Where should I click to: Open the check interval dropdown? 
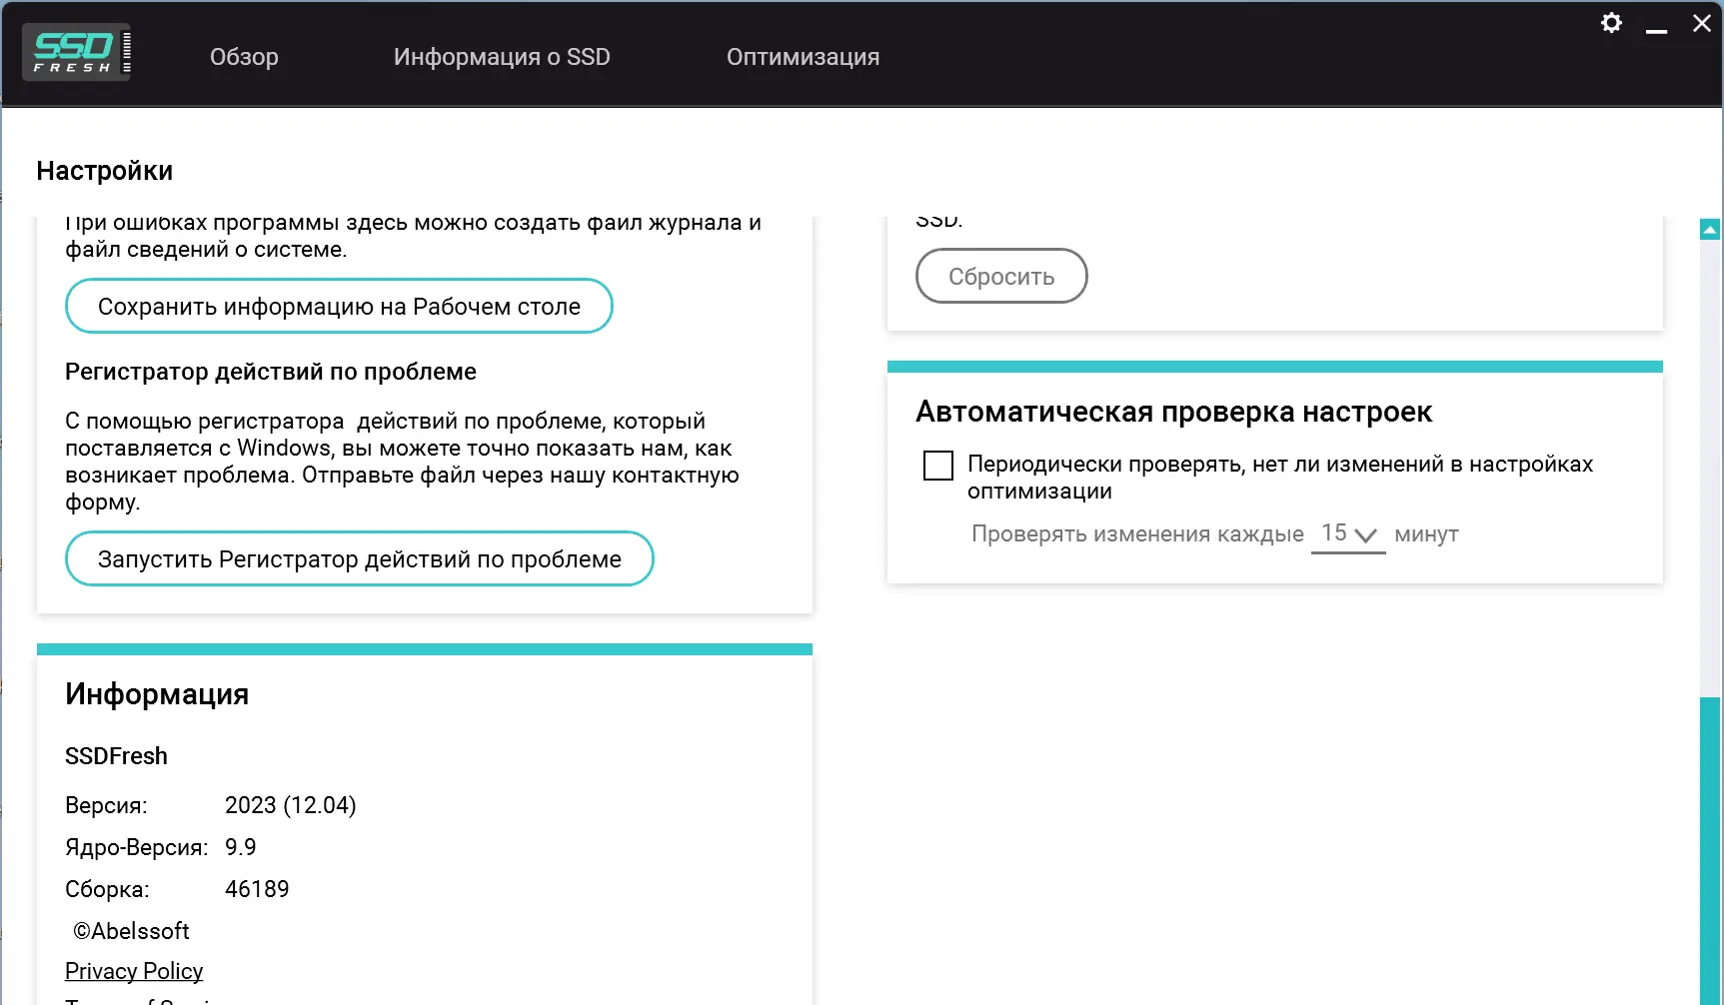coord(1368,535)
